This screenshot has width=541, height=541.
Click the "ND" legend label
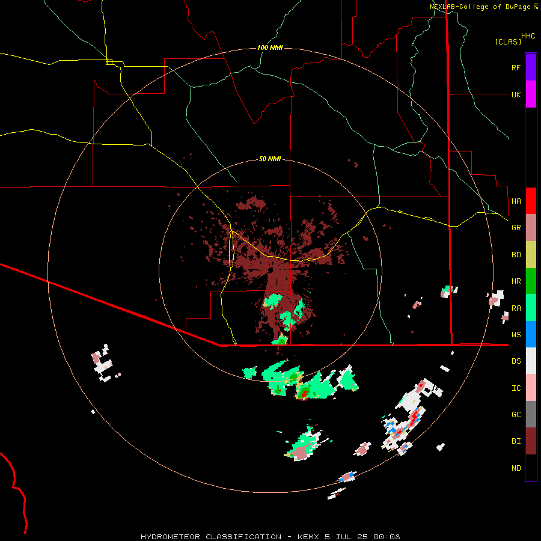coord(516,468)
